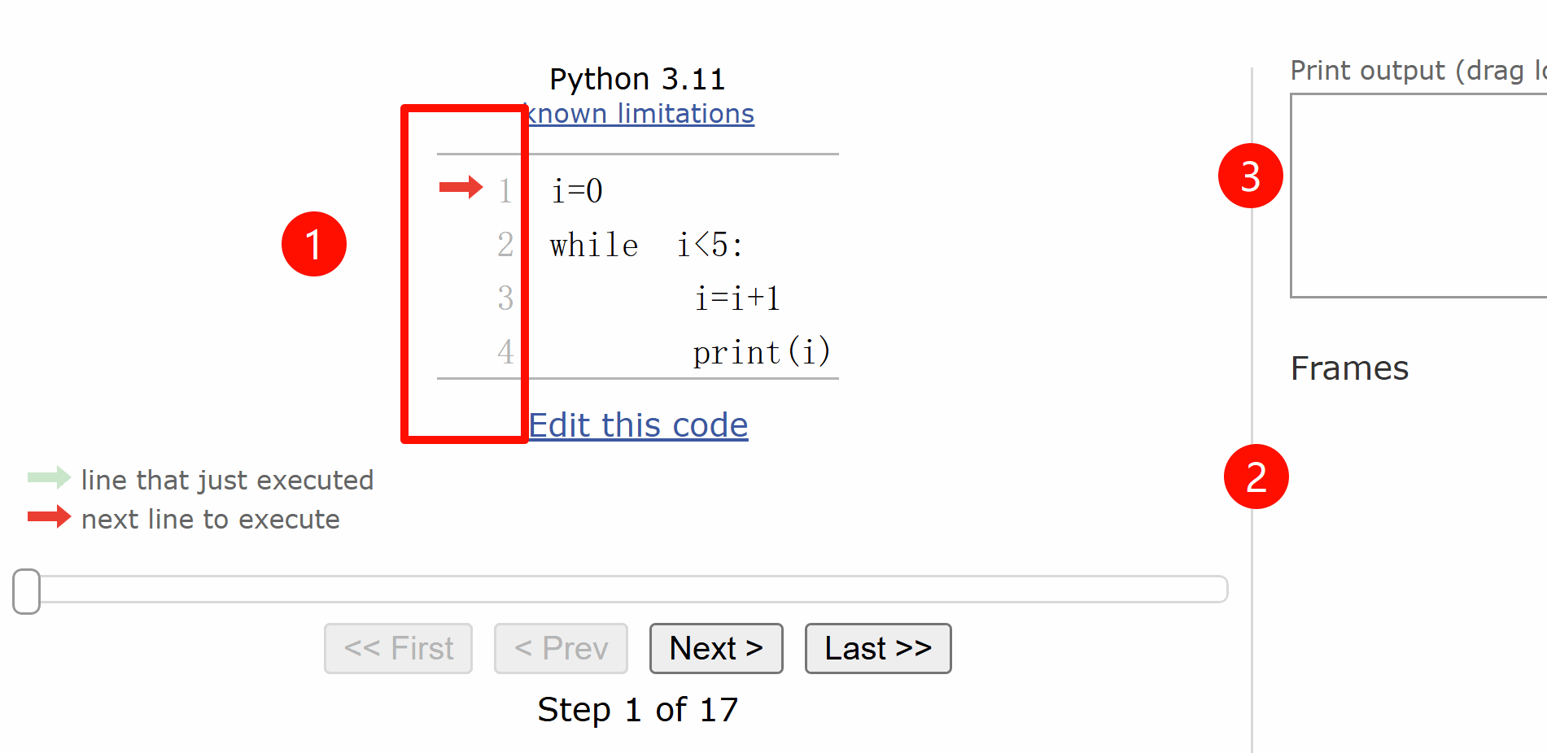Set a breakpoint on line number 2
The width and height of the screenshot is (1547, 753).
(x=505, y=244)
